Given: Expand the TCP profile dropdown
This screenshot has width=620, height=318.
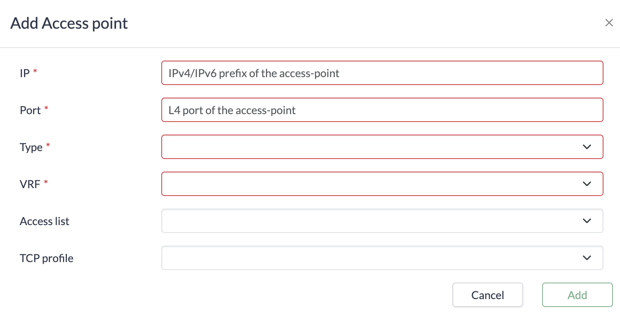Looking at the screenshot, I should click(370, 258).
